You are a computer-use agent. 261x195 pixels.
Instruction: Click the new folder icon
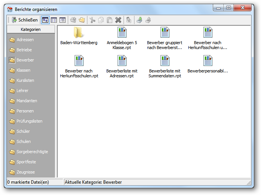82,20
